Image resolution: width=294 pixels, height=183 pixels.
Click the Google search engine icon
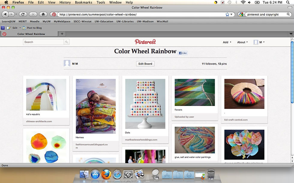tap(241, 14)
